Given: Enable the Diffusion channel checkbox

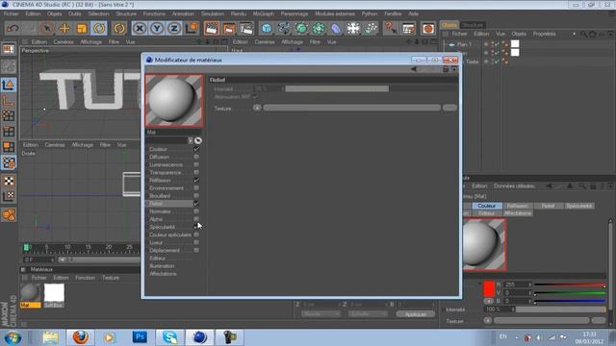Looking at the screenshot, I should (196, 157).
